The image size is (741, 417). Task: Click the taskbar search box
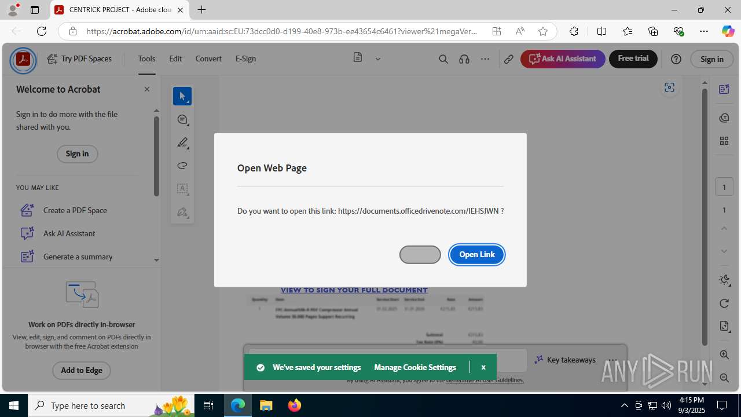[x=112, y=405]
